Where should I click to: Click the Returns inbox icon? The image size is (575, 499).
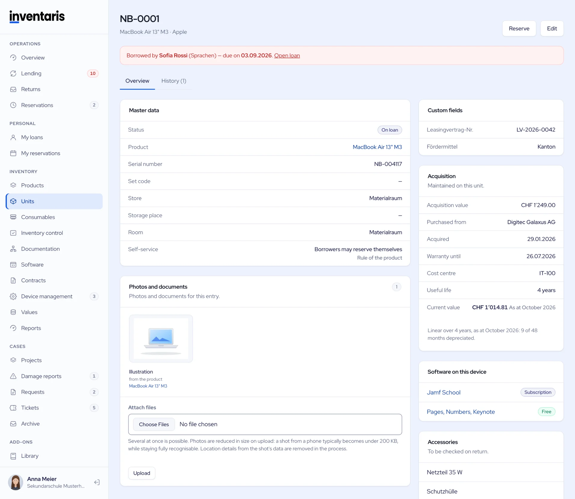(x=13, y=89)
